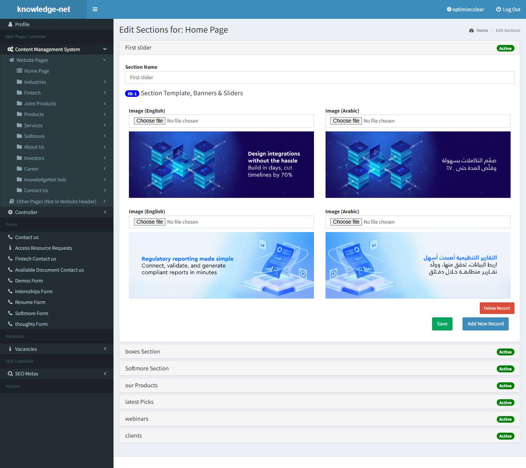Screen dimensions: 526x468
Task: Open Home Page in the sidebar
Action: pos(37,71)
